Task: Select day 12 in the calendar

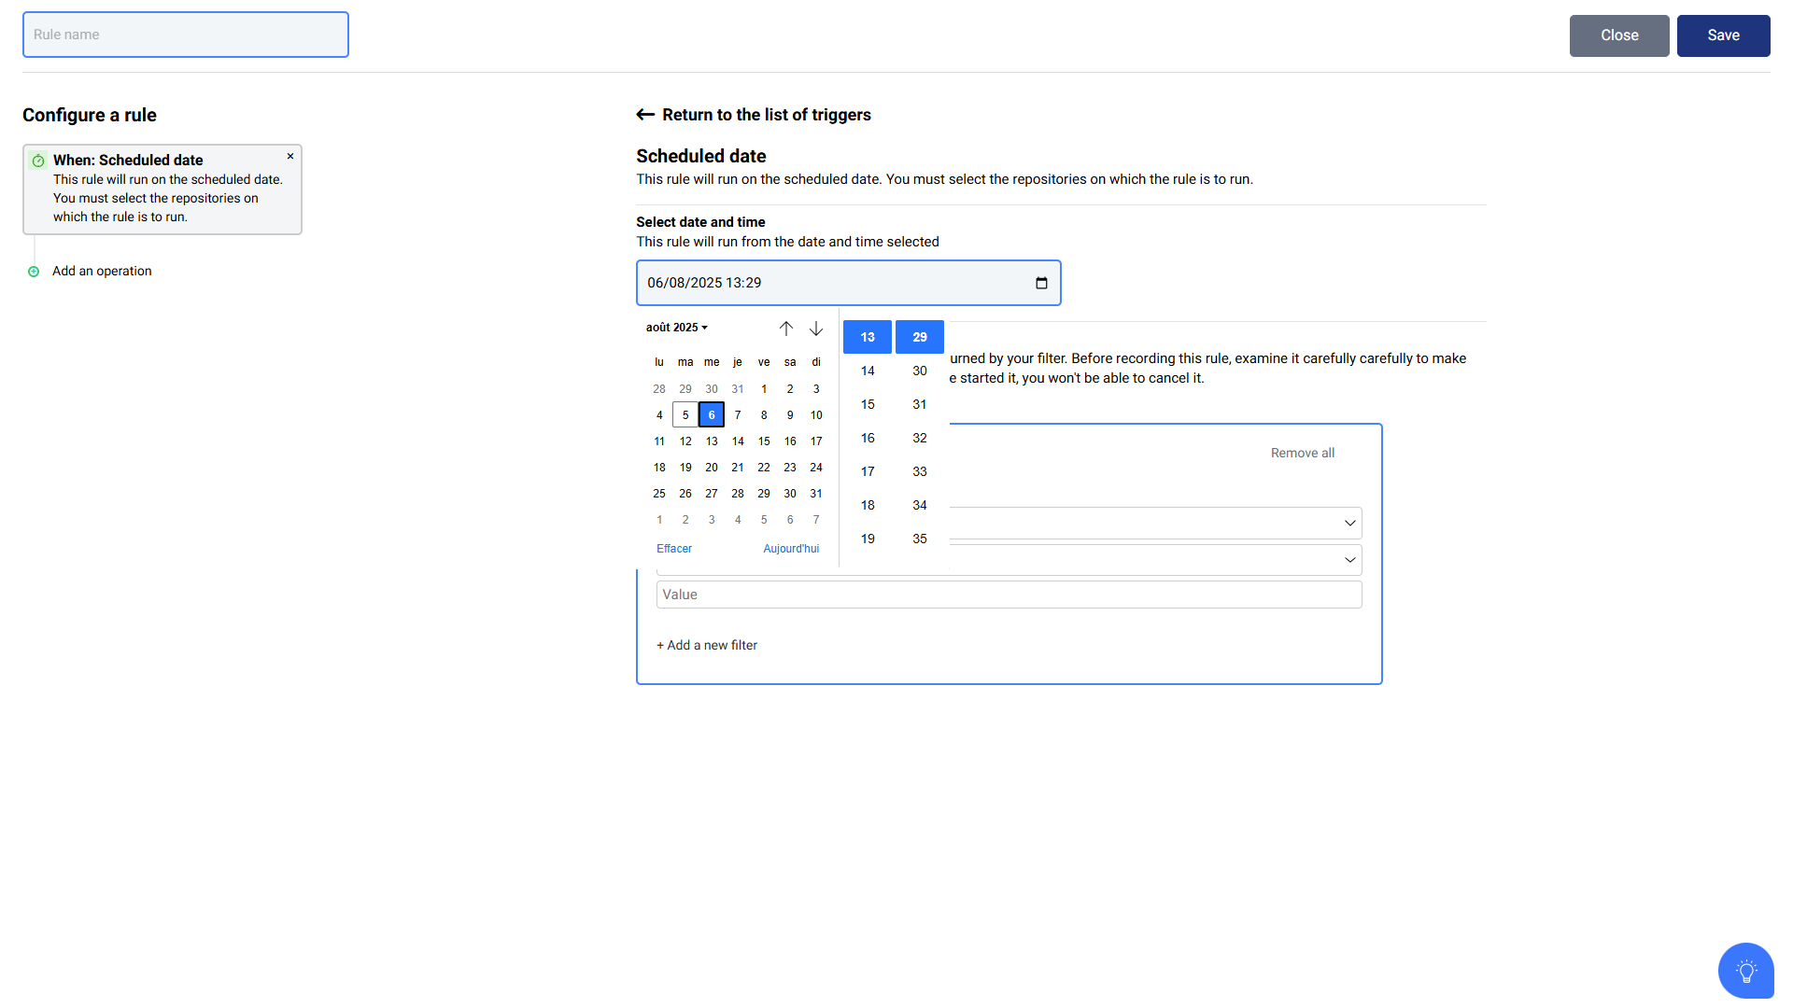Action: [x=685, y=441]
